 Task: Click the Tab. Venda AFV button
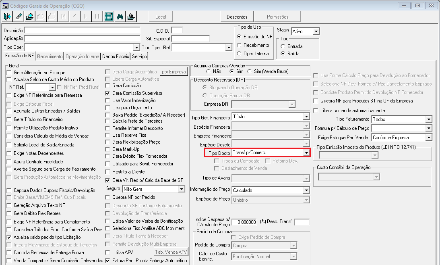click(171, 252)
